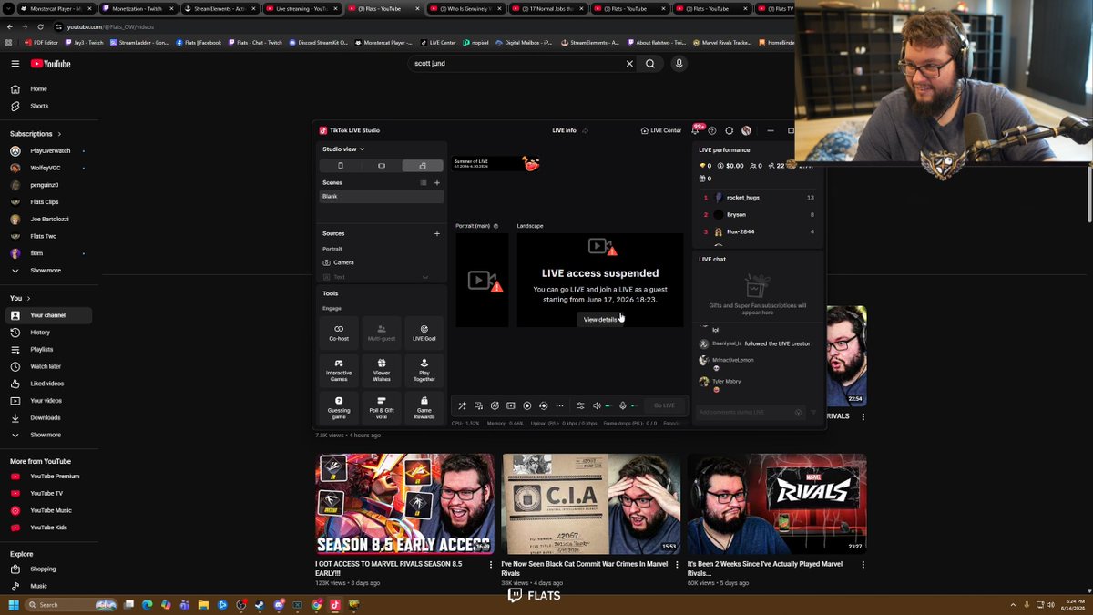Screen dimensions: 1093x615
Task: Click the LIVE info heading
Action: pos(564,130)
